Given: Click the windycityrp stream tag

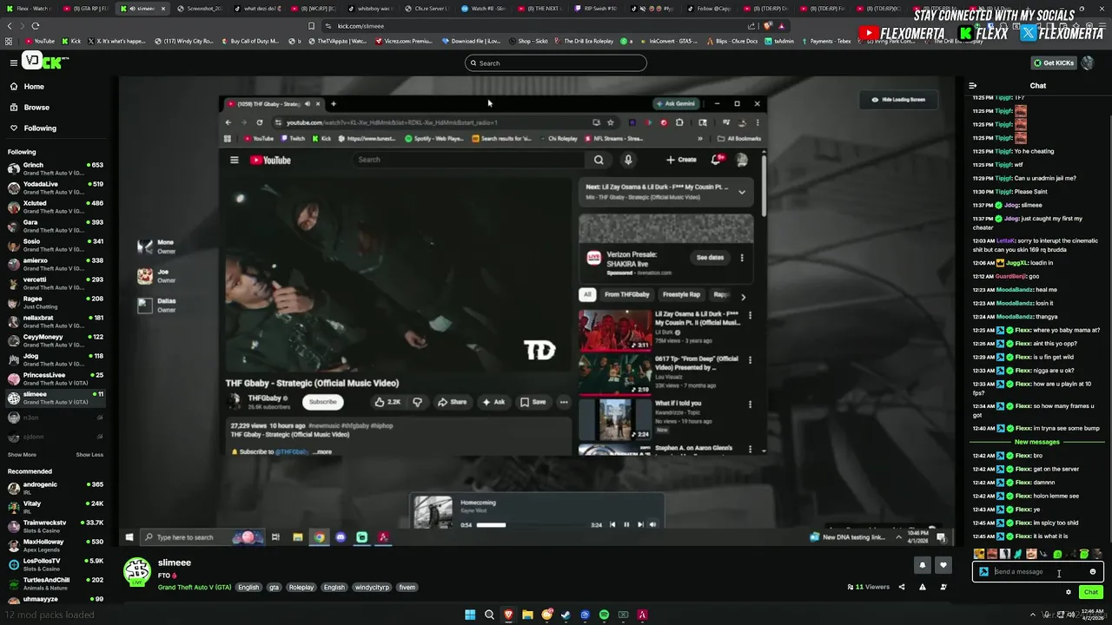Looking at the screenshot, I should pyautogui.click(x=372, y=588).
